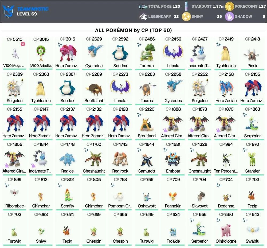Click the "LEVEL 69" text
The width and height of the screenshot is (267, 248).
[27, 14]
